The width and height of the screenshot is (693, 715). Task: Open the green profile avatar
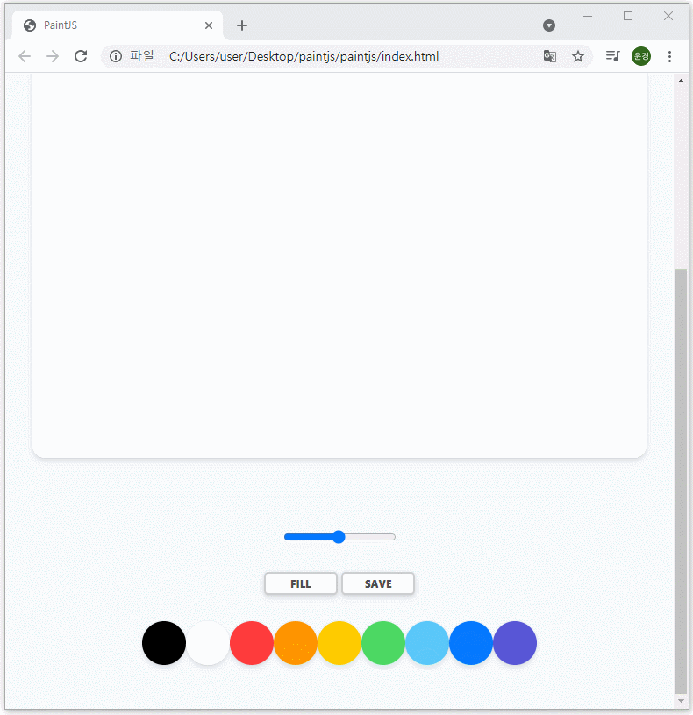(641, 56)
